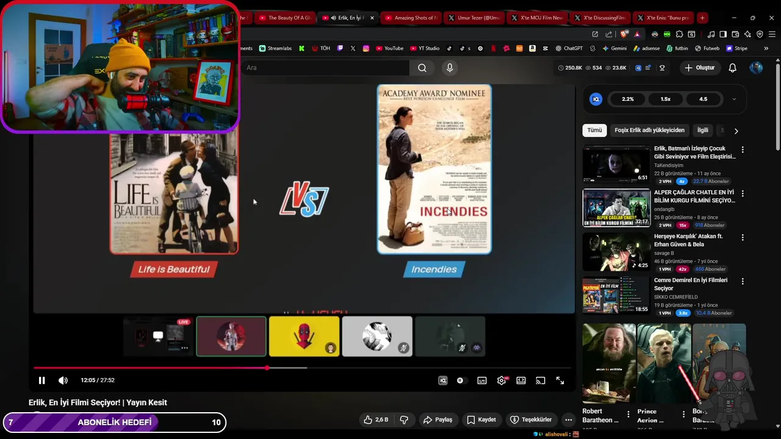781x439 pixels.
Task: Open Twitch bookmark icon
Action: click(340, 48)
